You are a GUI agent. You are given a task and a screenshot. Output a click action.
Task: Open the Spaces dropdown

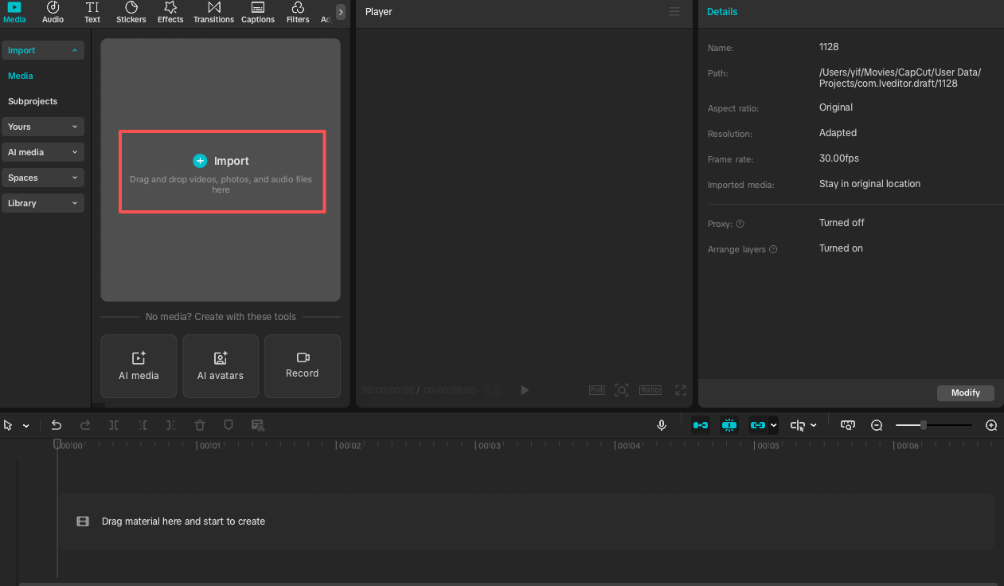43,178
